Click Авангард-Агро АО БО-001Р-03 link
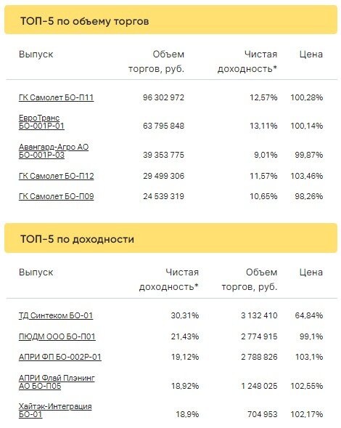This screenshot has height=428, width=341. (54, 151)
